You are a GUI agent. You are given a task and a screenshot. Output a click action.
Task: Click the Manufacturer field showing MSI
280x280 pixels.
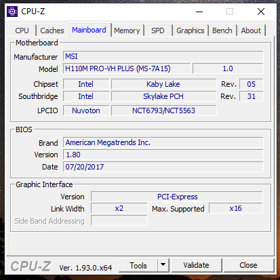[163, 56]
